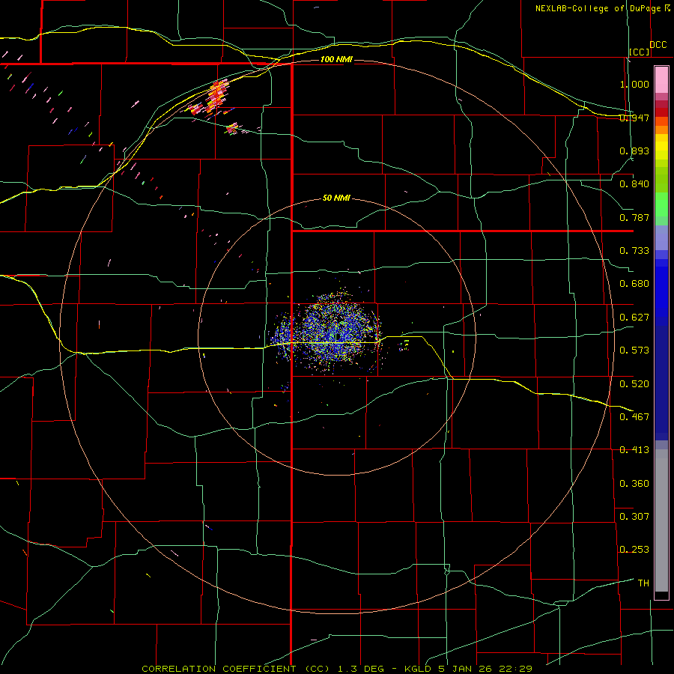Click the 0.467 scale value
Viewport: 674px width, 674px height.
click(634, 416)
